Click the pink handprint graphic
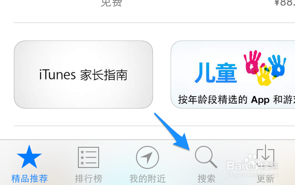This screenshot has width=295, height=185. pos(252,62)
